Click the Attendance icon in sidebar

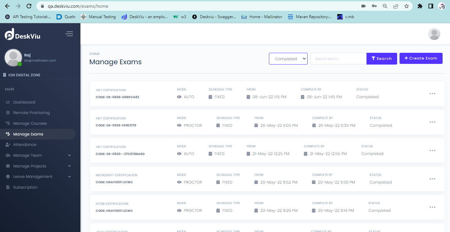[x=8, y=145]
